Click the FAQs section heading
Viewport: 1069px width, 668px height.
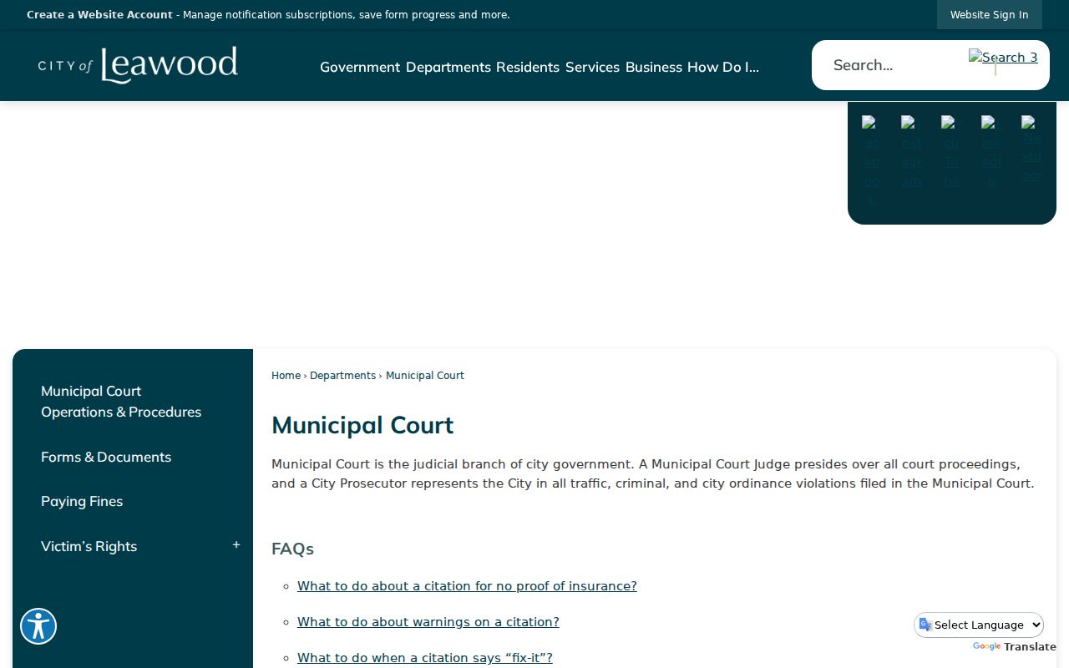(292, 549)
